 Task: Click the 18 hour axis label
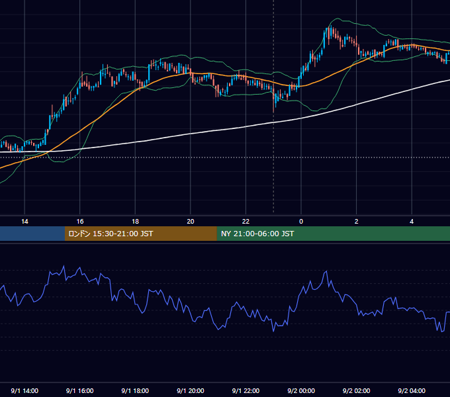coord(135,222)
